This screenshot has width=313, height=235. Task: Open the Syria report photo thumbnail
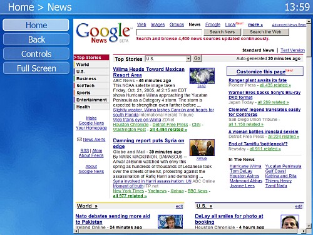[202, 148]
